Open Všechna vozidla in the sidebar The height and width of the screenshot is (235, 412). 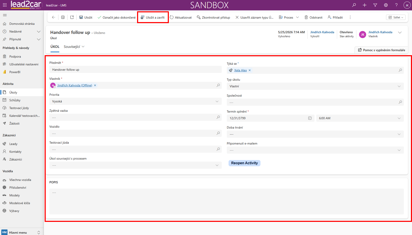(x=22, y=180)
